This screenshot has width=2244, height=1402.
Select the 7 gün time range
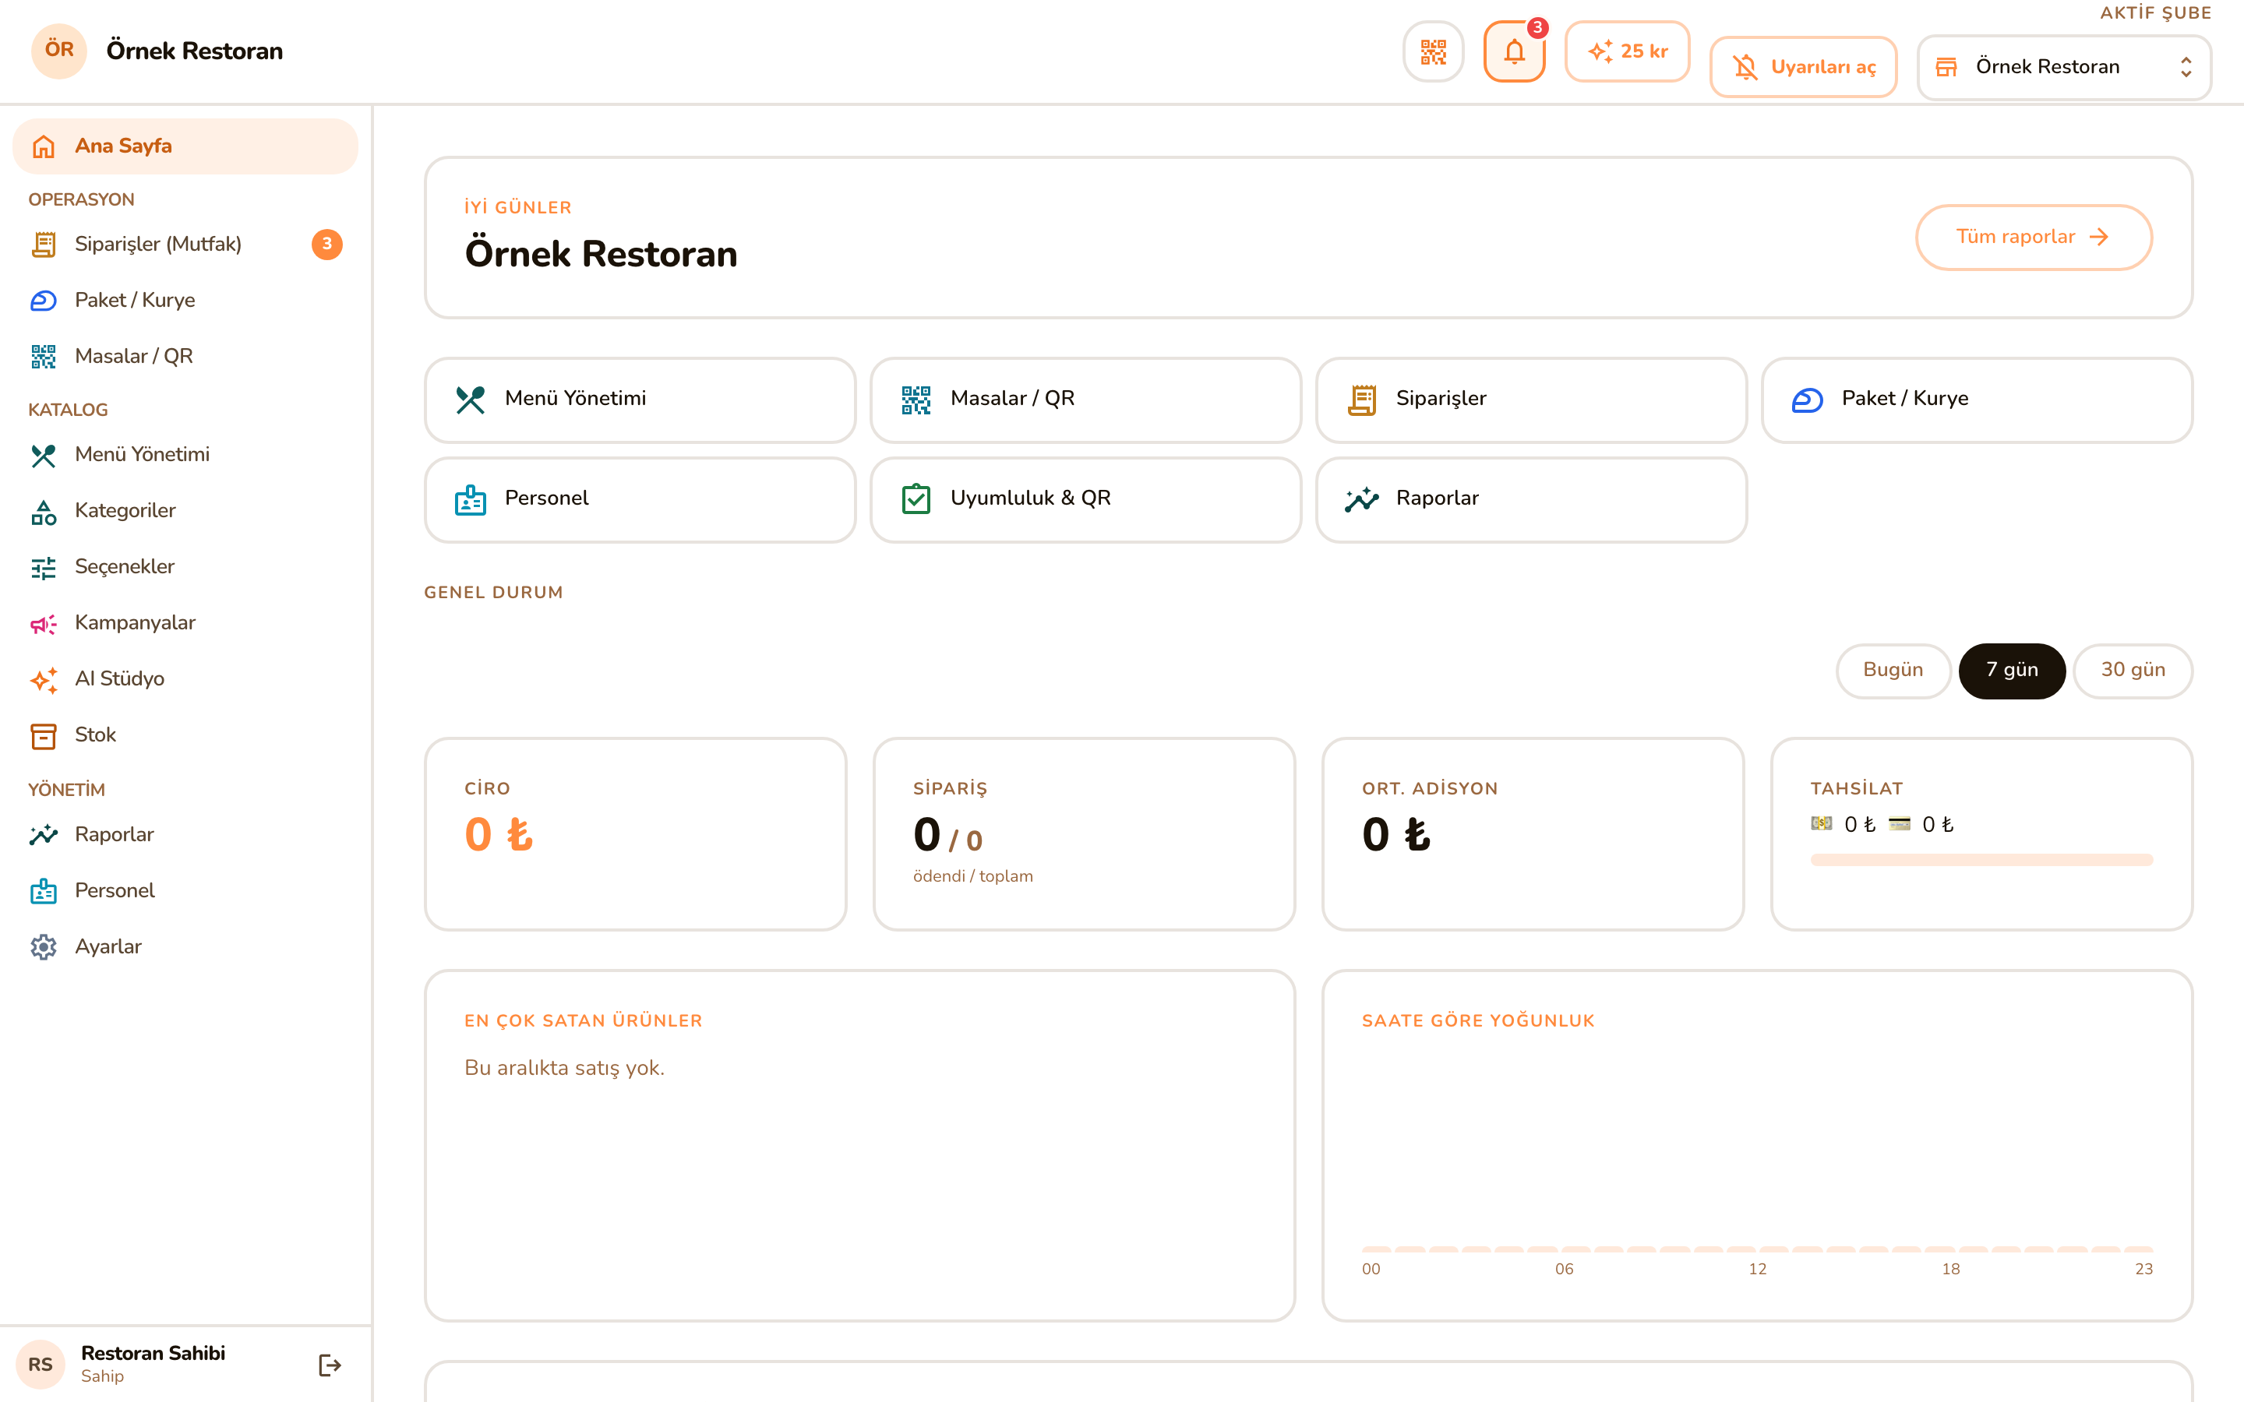[x=2011, y=671]
